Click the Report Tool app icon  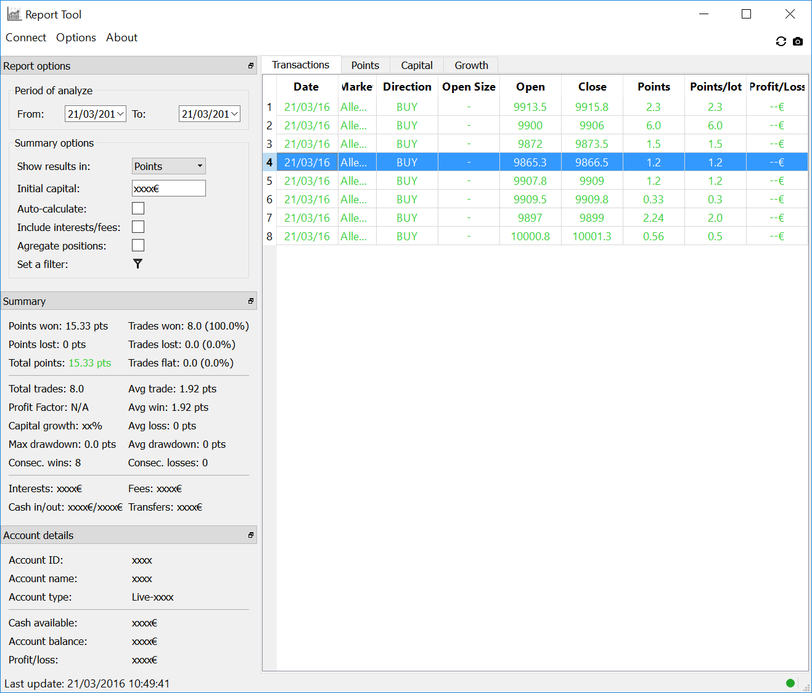14,14
